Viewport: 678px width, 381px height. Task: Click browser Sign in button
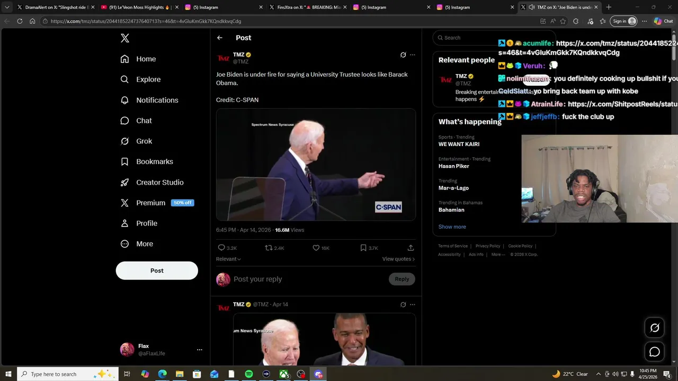pos(624,21)
